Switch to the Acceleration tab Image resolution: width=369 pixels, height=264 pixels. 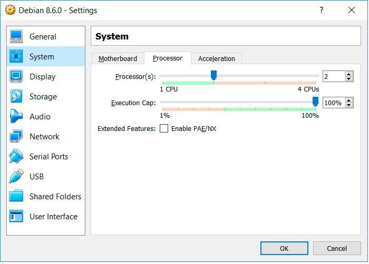216,58
